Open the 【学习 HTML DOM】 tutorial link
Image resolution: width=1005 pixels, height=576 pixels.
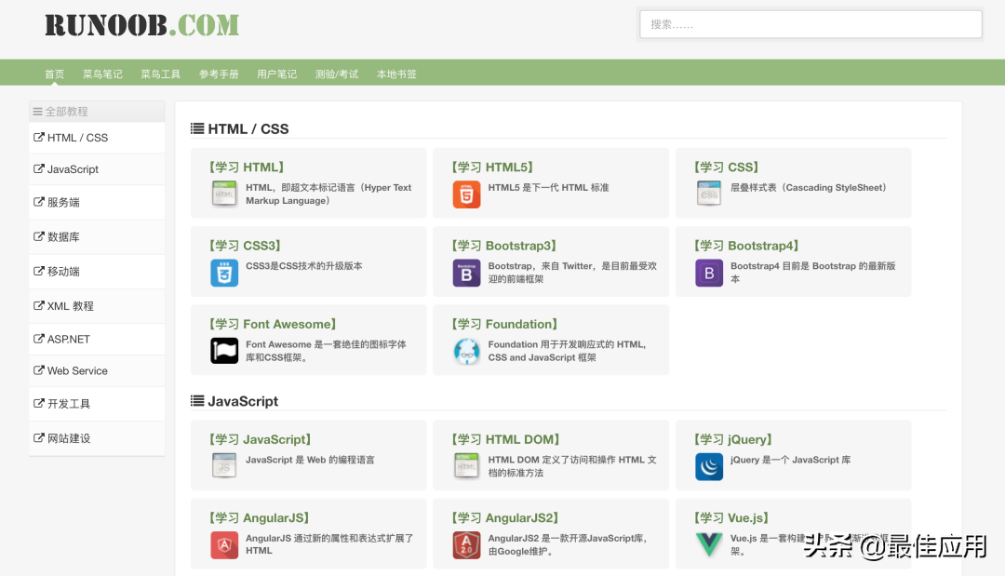pyautogui.click(x=505, y=439)
